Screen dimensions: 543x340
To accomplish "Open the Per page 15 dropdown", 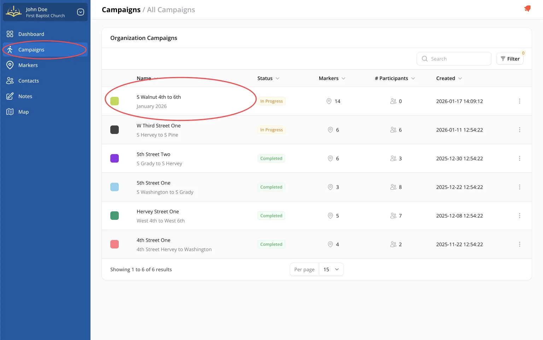I will (x=331, y=269).
